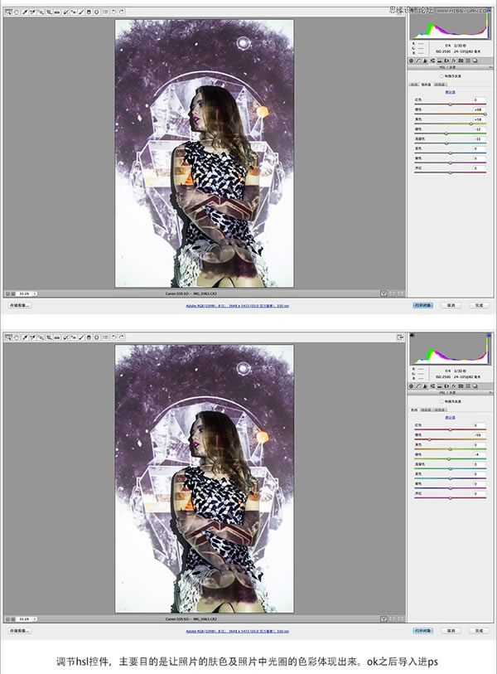
Task: Open Effects fx panel icon in upper window
Action: pos(454,61)
